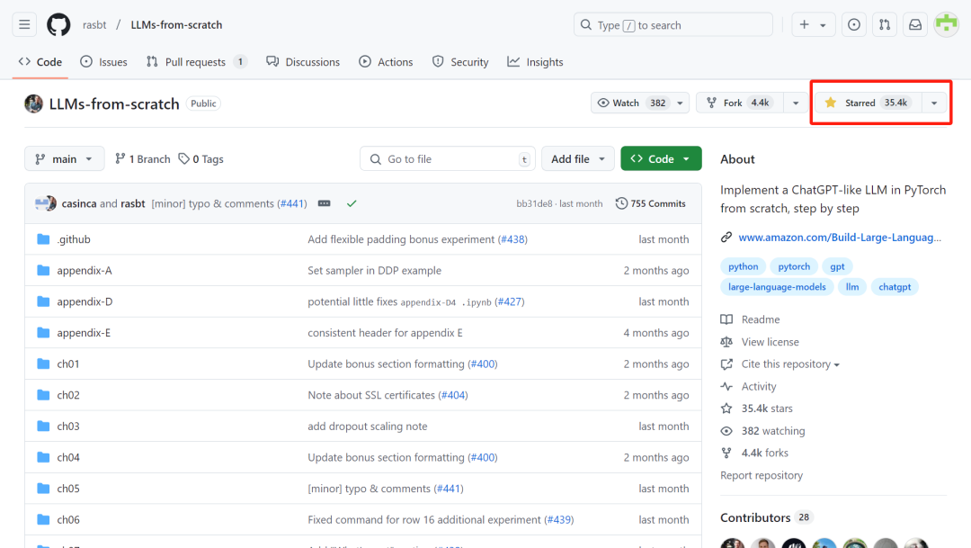Select the chatgpt topic tag
The width and height of the screenshot is (971, 548).
pyautogui.click(x=895, y=287)
